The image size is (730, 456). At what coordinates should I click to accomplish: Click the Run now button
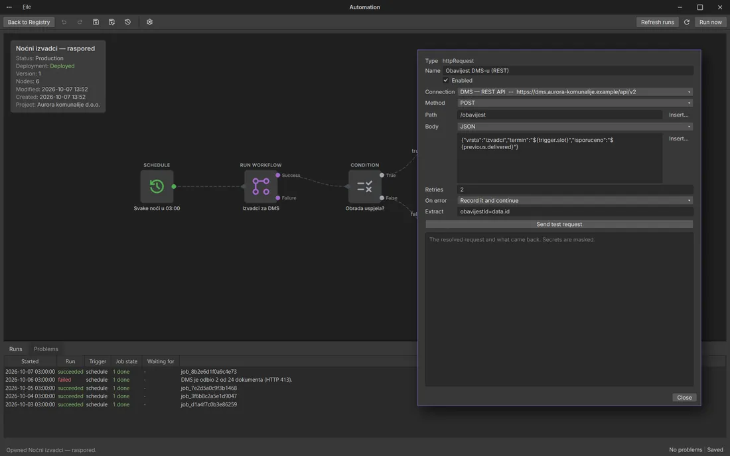(711, 22)
